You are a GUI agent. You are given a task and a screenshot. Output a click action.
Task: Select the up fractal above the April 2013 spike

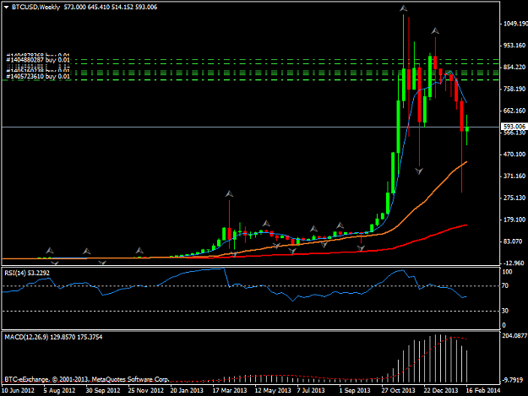click(x=229, y=194)
